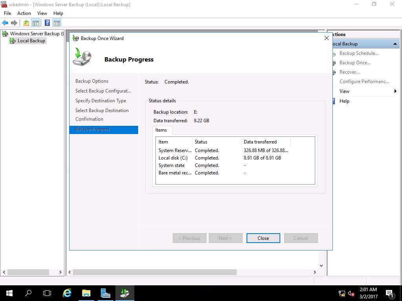This screenshot has width=402, height=301.
Task: Click Backup Schedule in Actions pane
Action: click(359, 53)
